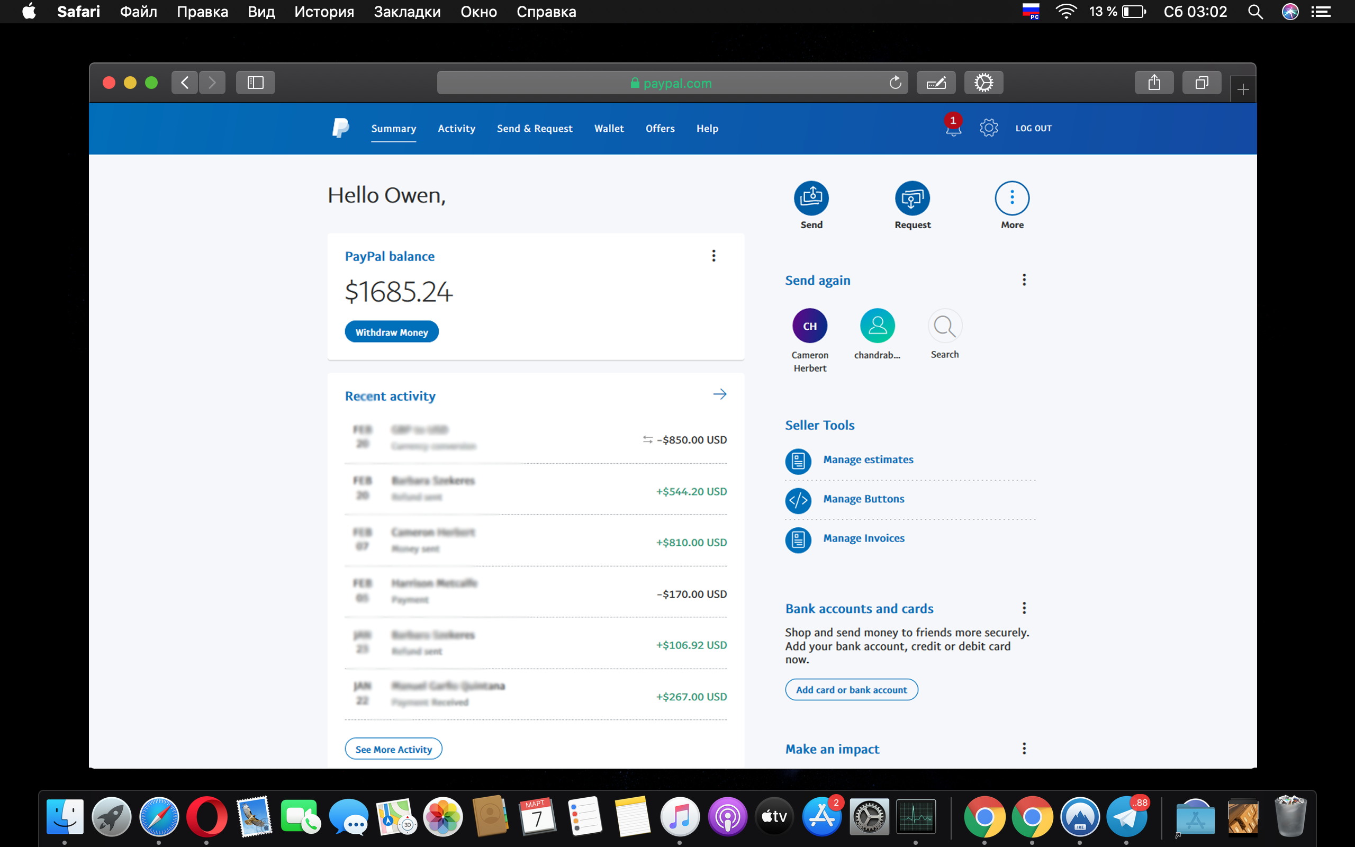1355x847 pixels.
Task: Click the Request money icon
Action: point(912,199)
